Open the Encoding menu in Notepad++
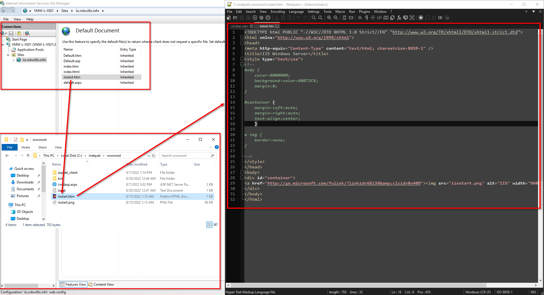This screenshot has height=295, width=544. (x=278, y=12)
